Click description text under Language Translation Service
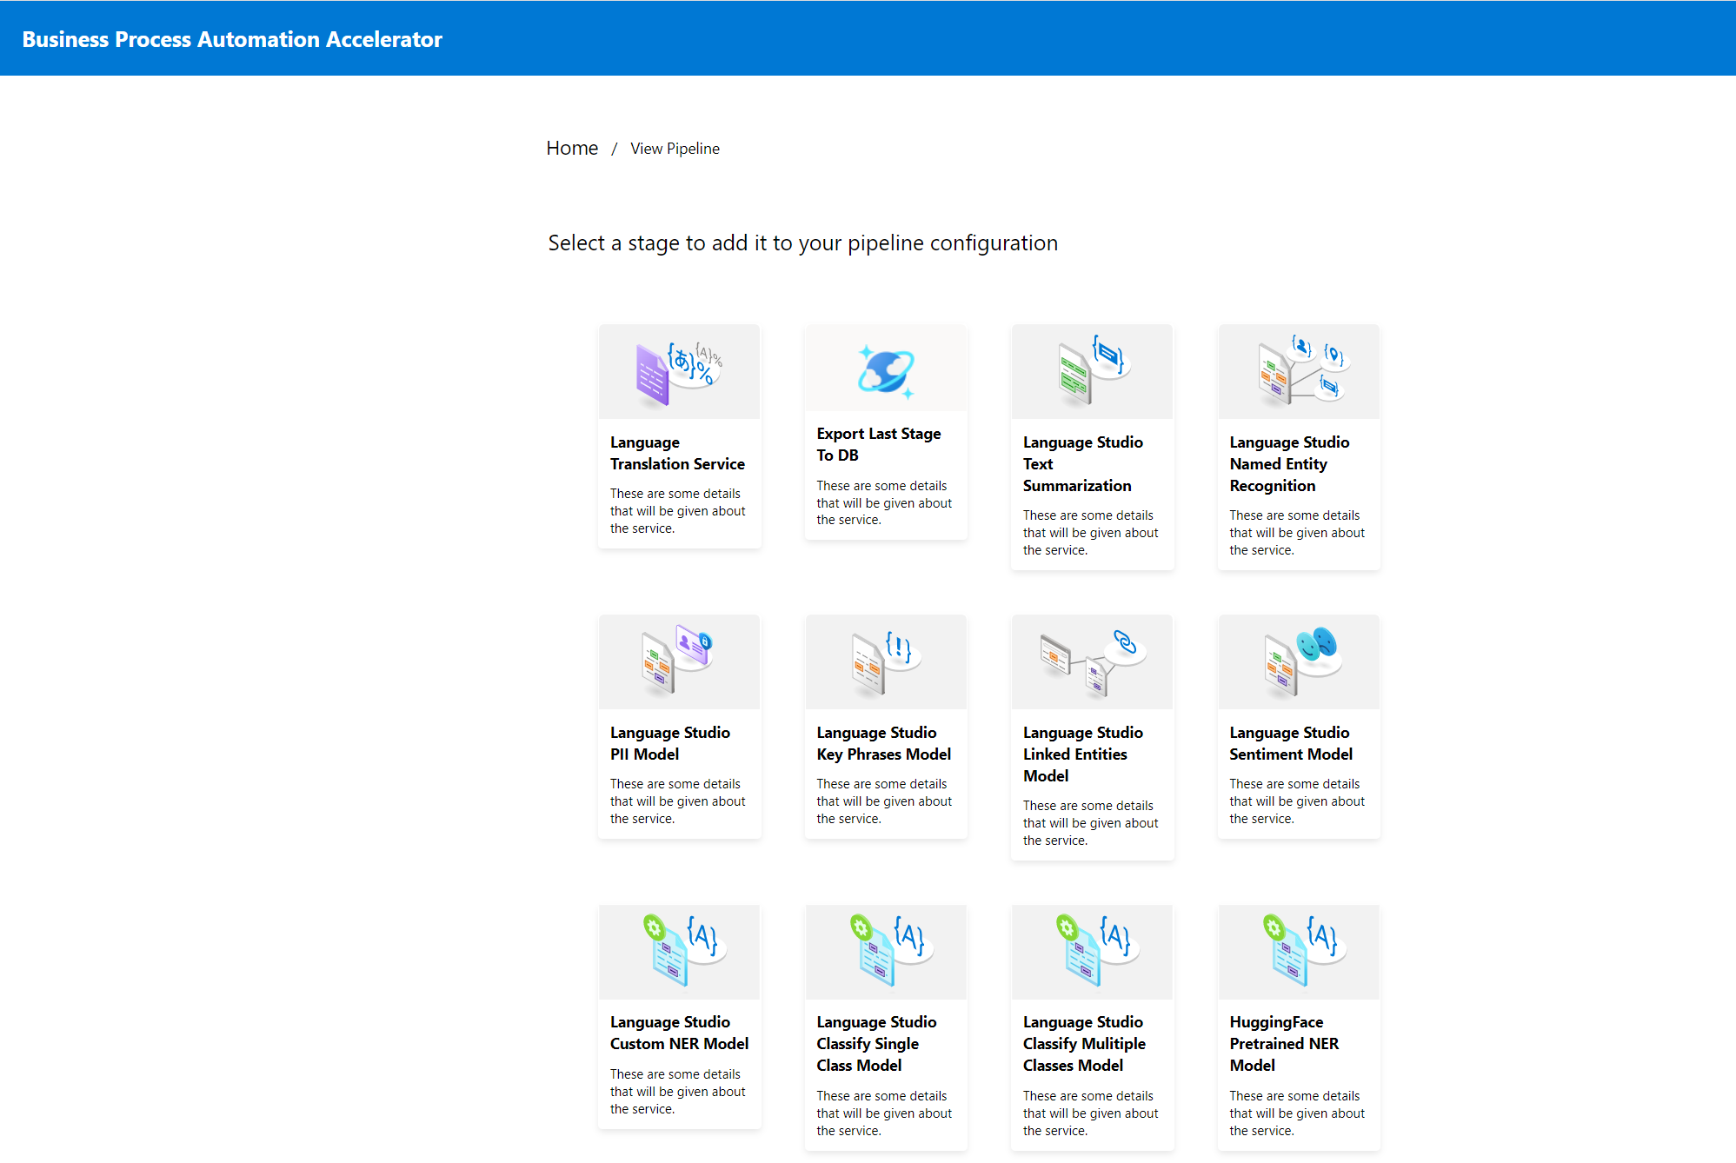This screenshot has height=1163, width=1736. tap(677, 511)
